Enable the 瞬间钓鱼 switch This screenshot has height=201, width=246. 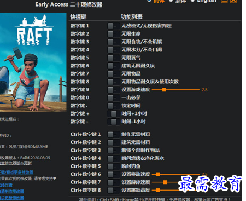113,166
